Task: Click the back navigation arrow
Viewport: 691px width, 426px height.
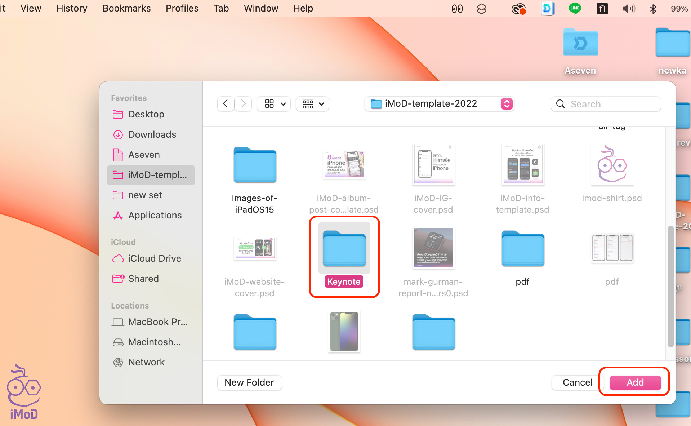Action: [x=226, y=104]
